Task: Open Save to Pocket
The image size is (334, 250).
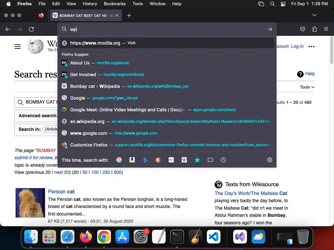Action: coord(302,29)
